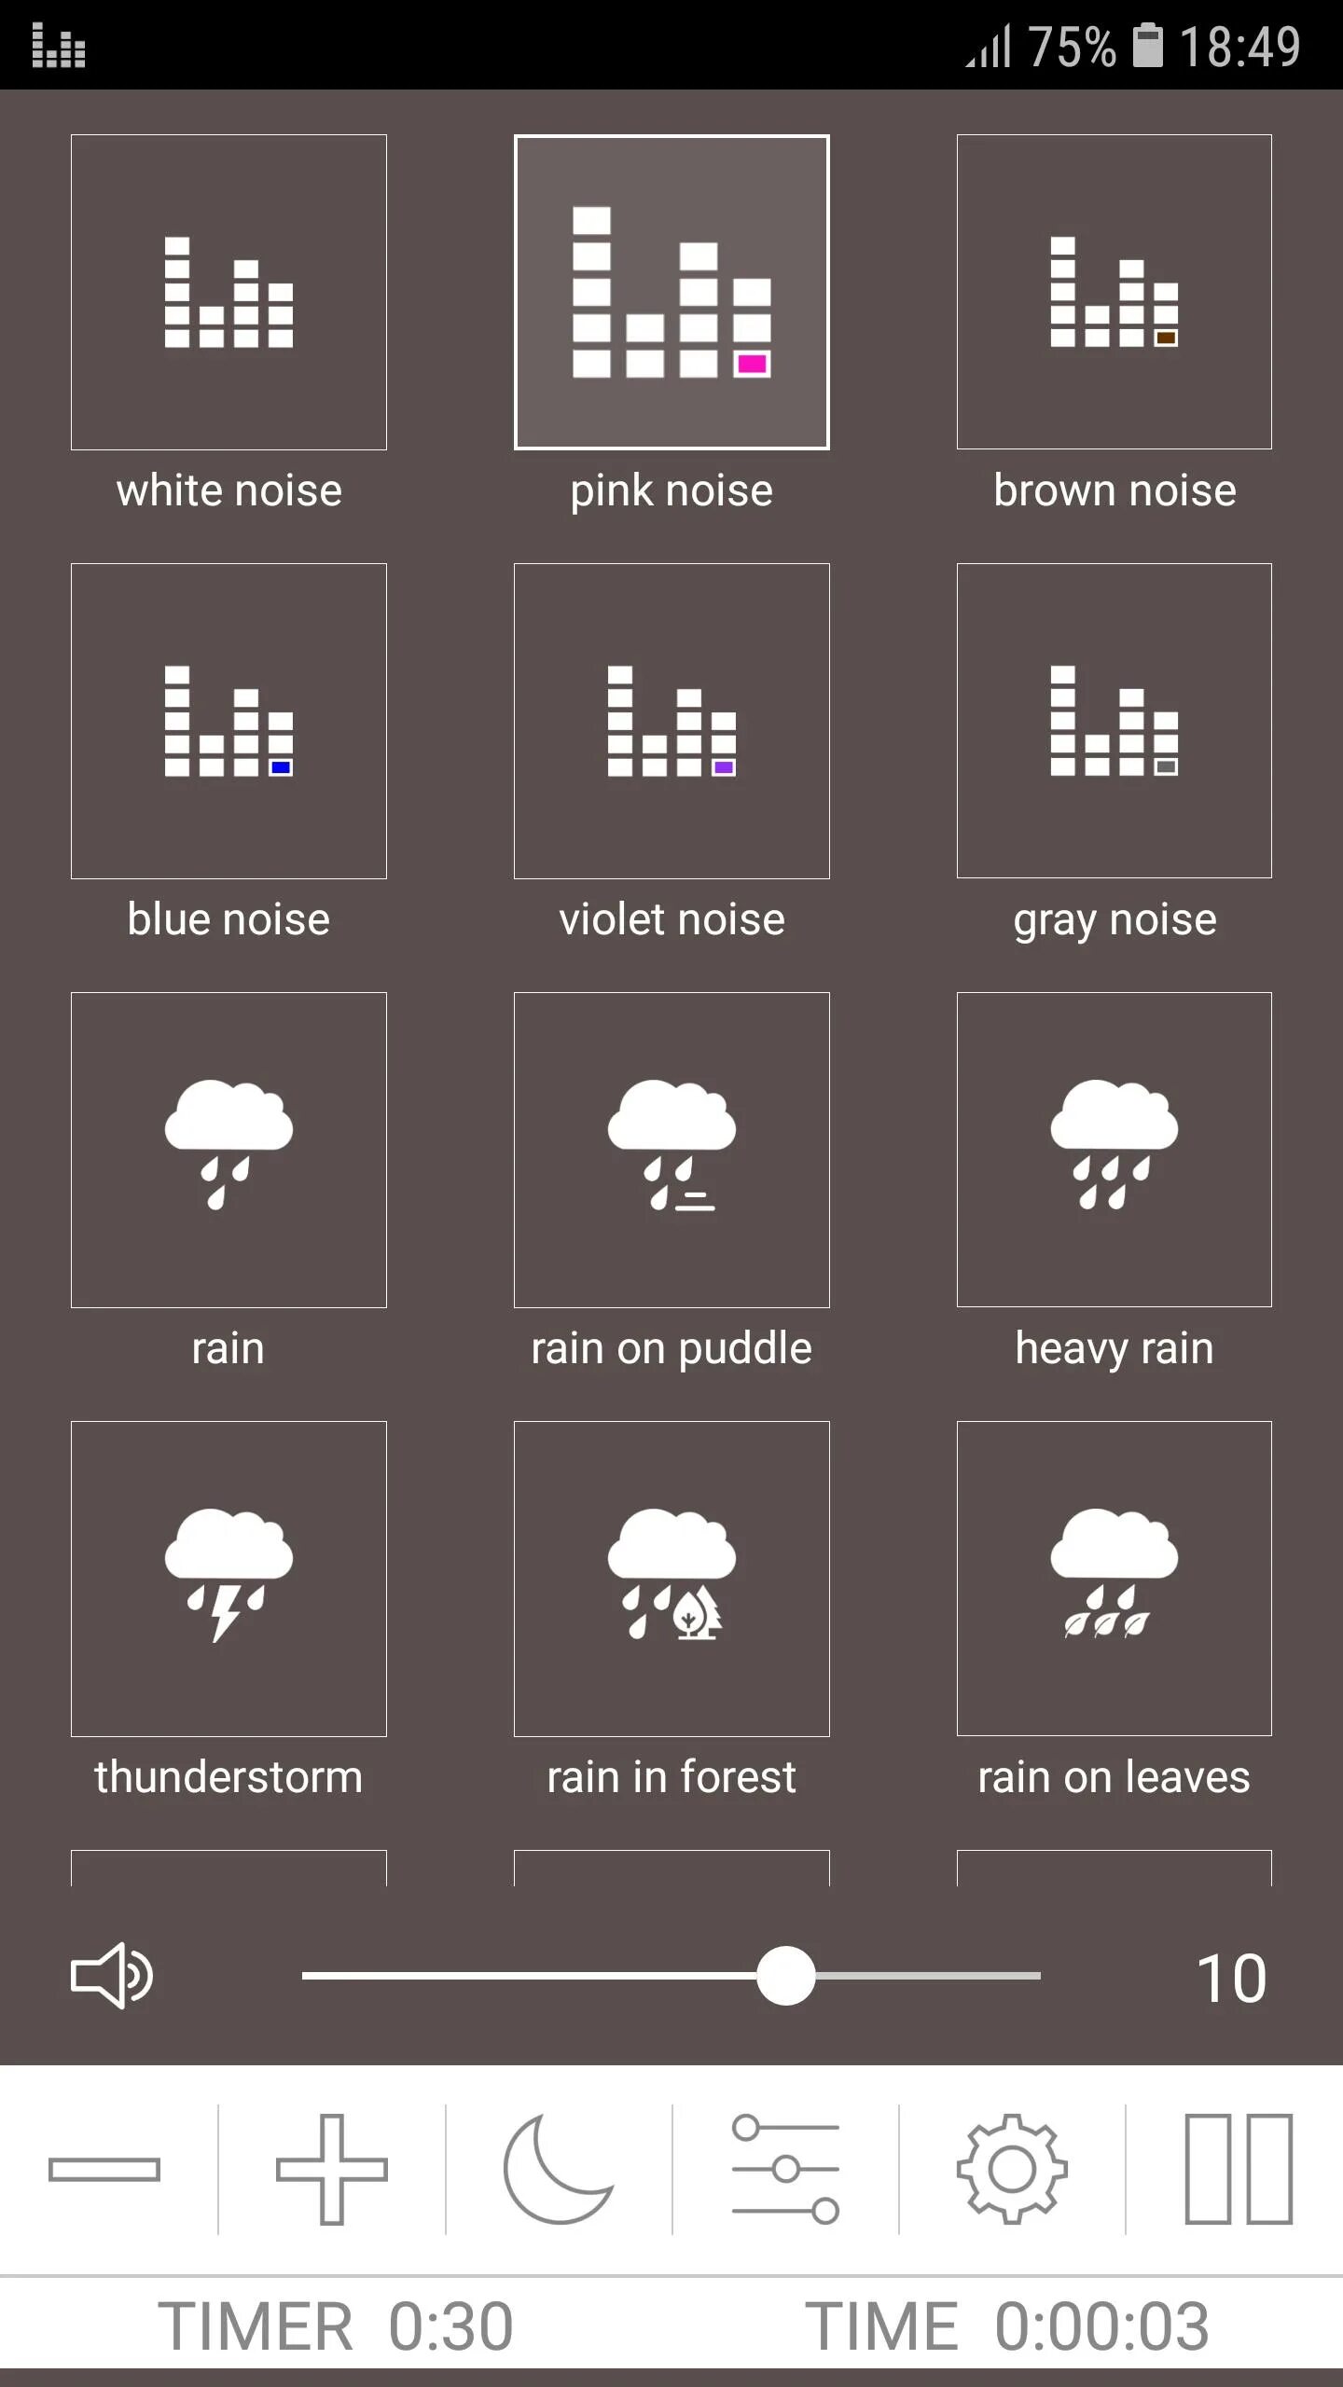Mute using the speaker icon
This screenshot has width=1343, height=2387.
(112, 1976)
